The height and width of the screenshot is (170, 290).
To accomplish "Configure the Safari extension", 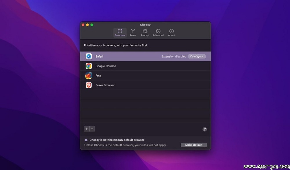I will (x=197, y=56).
